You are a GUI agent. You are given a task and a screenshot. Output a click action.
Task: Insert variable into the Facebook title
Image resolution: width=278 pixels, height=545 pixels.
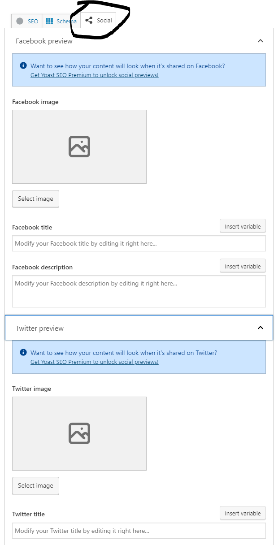coord(243,226)
